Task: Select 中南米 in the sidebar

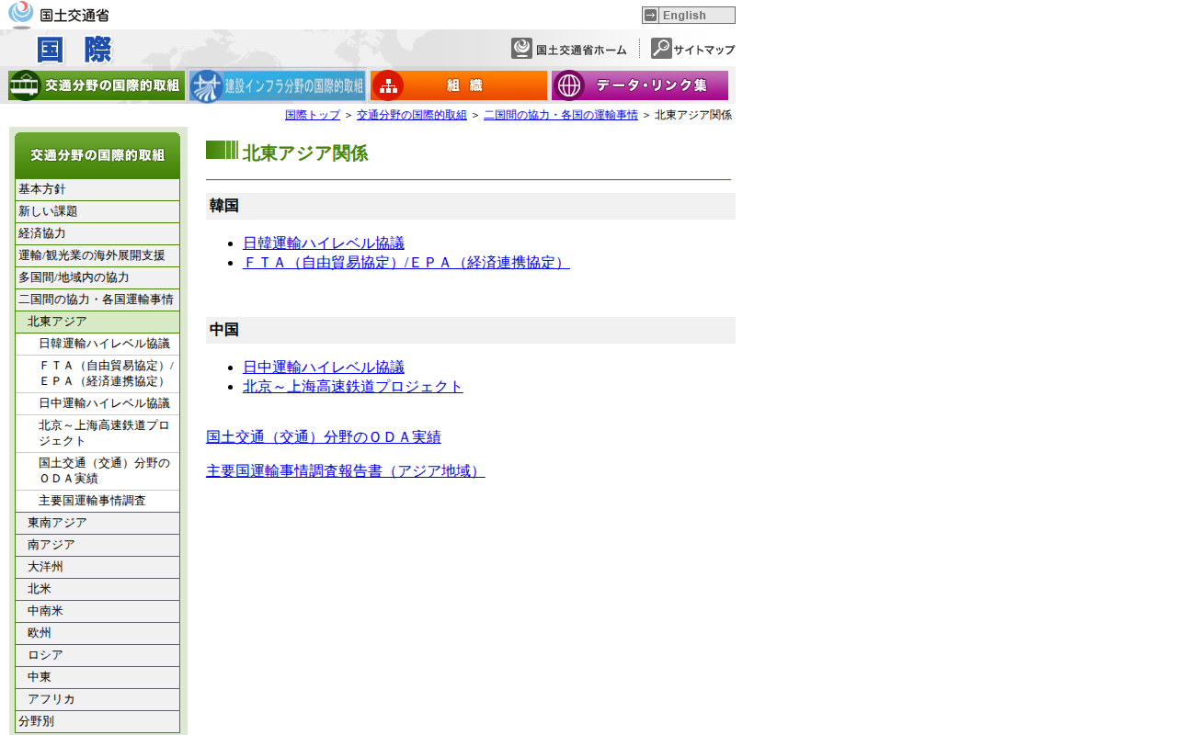Action: [x=97, y=611]
